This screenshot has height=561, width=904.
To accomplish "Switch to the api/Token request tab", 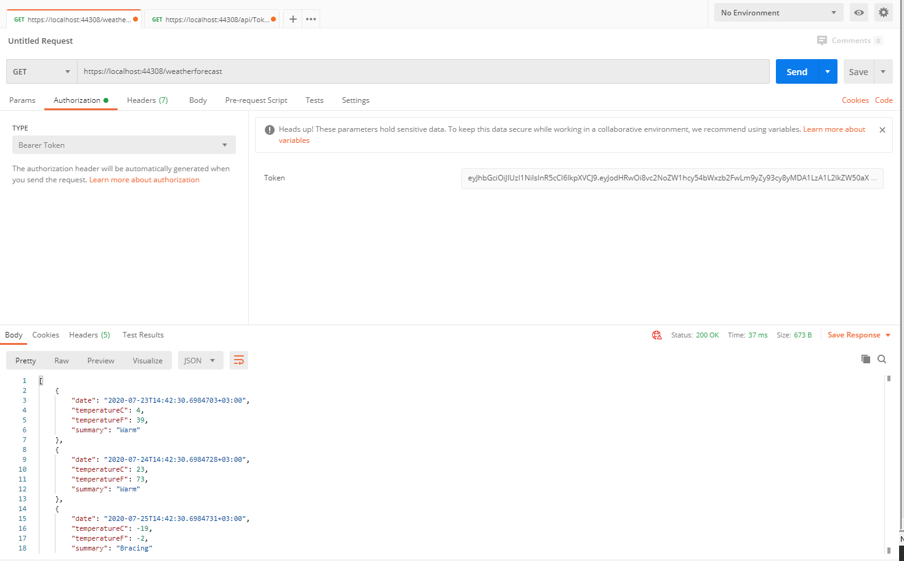I will click(213, 19).
